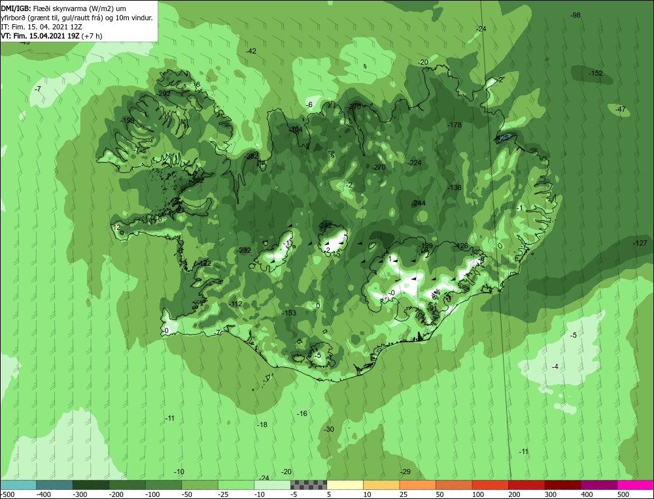
Task: Click the -29 value at the map's bottom
Action: coord(405,472)
